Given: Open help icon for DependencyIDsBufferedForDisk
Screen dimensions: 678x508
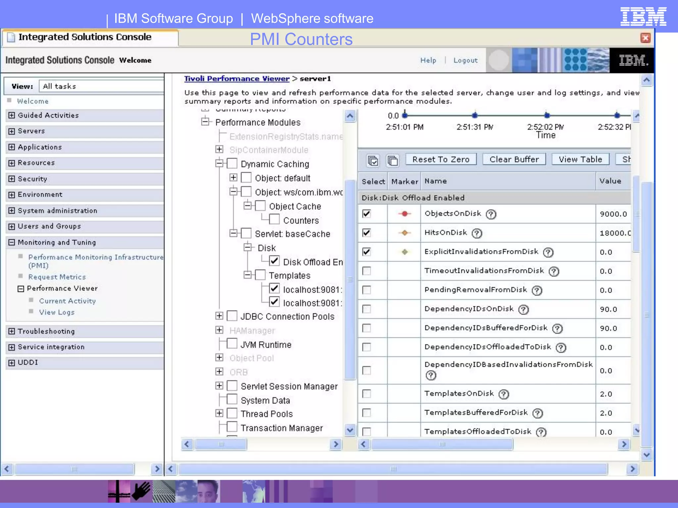Looking at the screenshot, I should click(557, 328).
